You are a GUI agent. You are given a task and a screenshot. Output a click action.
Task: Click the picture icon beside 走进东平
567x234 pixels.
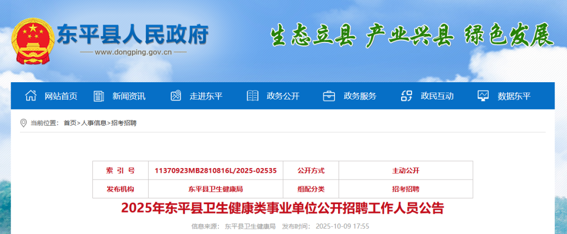pyautogui.click(x=176, y=96)
